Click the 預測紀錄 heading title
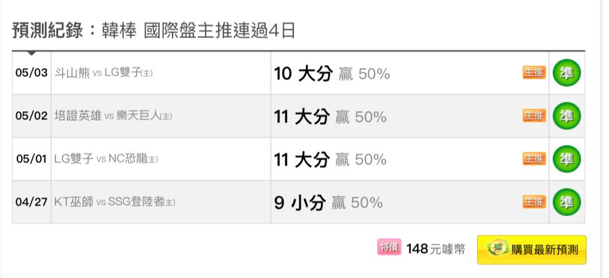The image size is (609, 278). 48,31
